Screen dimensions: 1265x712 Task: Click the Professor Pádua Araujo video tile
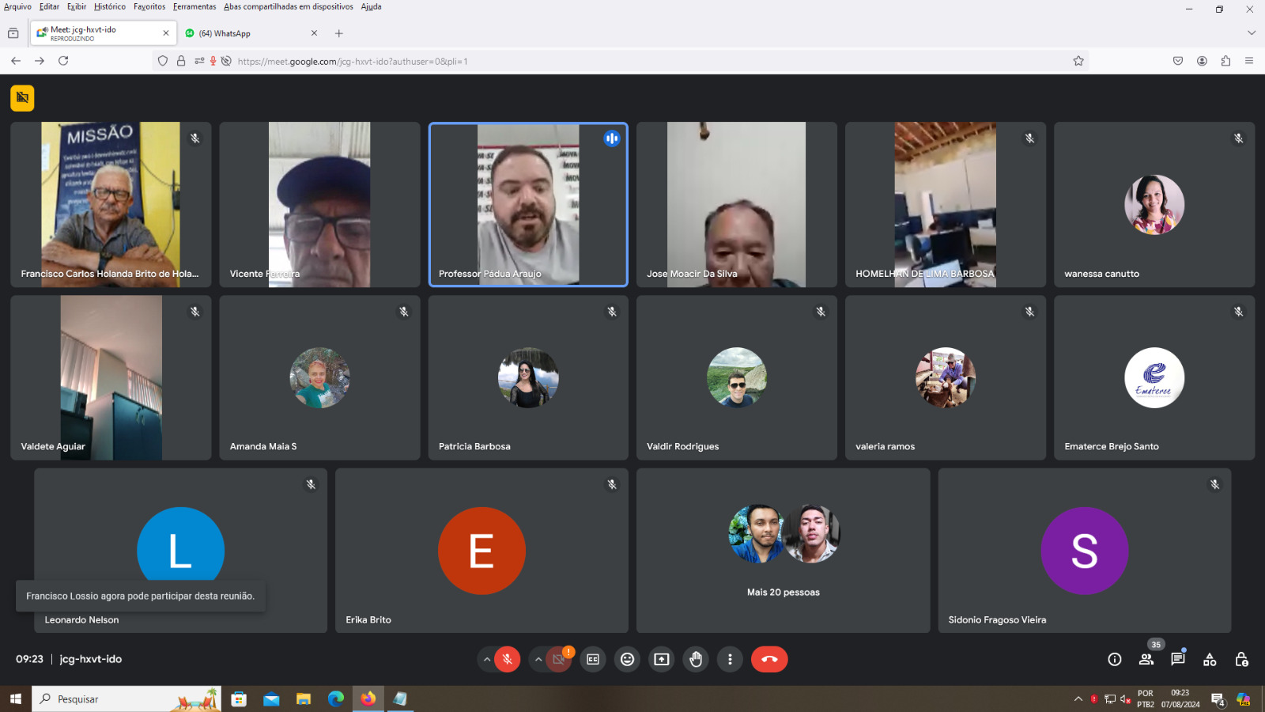528,204
